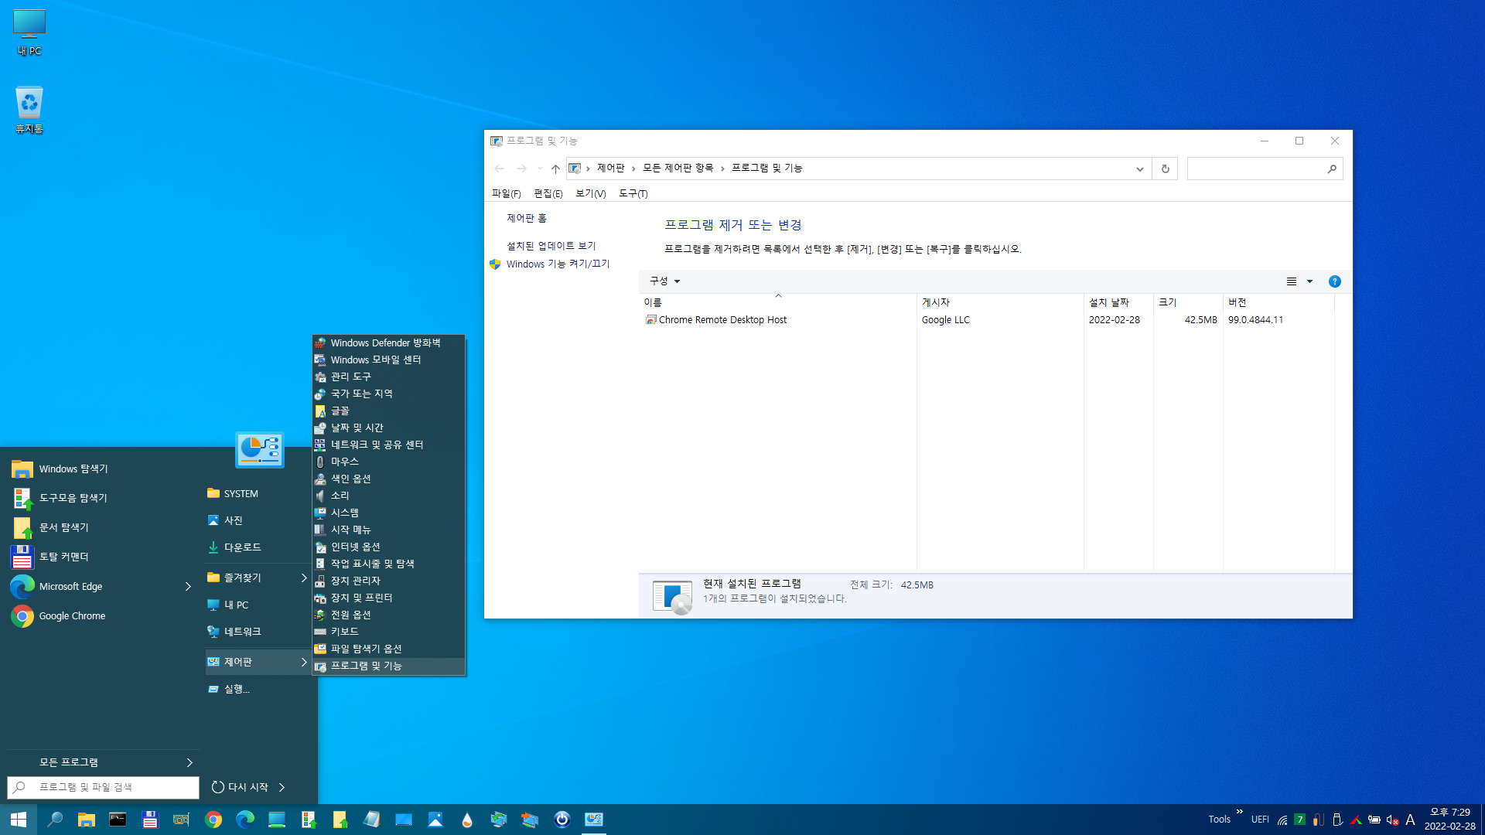
Task: Click the view mode list icon
Action: [1292, 281]
